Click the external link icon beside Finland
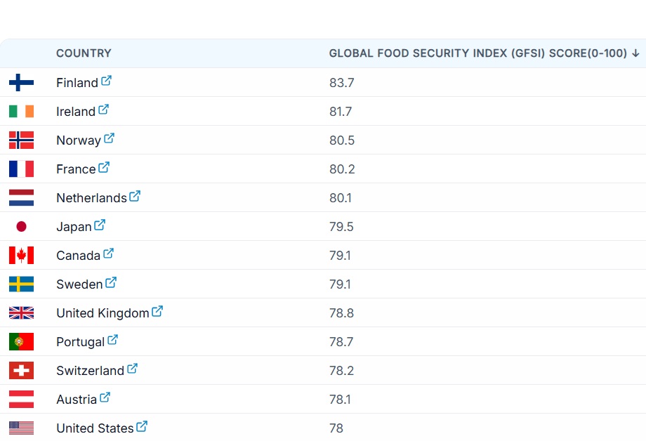Screen dimensions: 646x441 pyautogui.click(x=106, y=81)
